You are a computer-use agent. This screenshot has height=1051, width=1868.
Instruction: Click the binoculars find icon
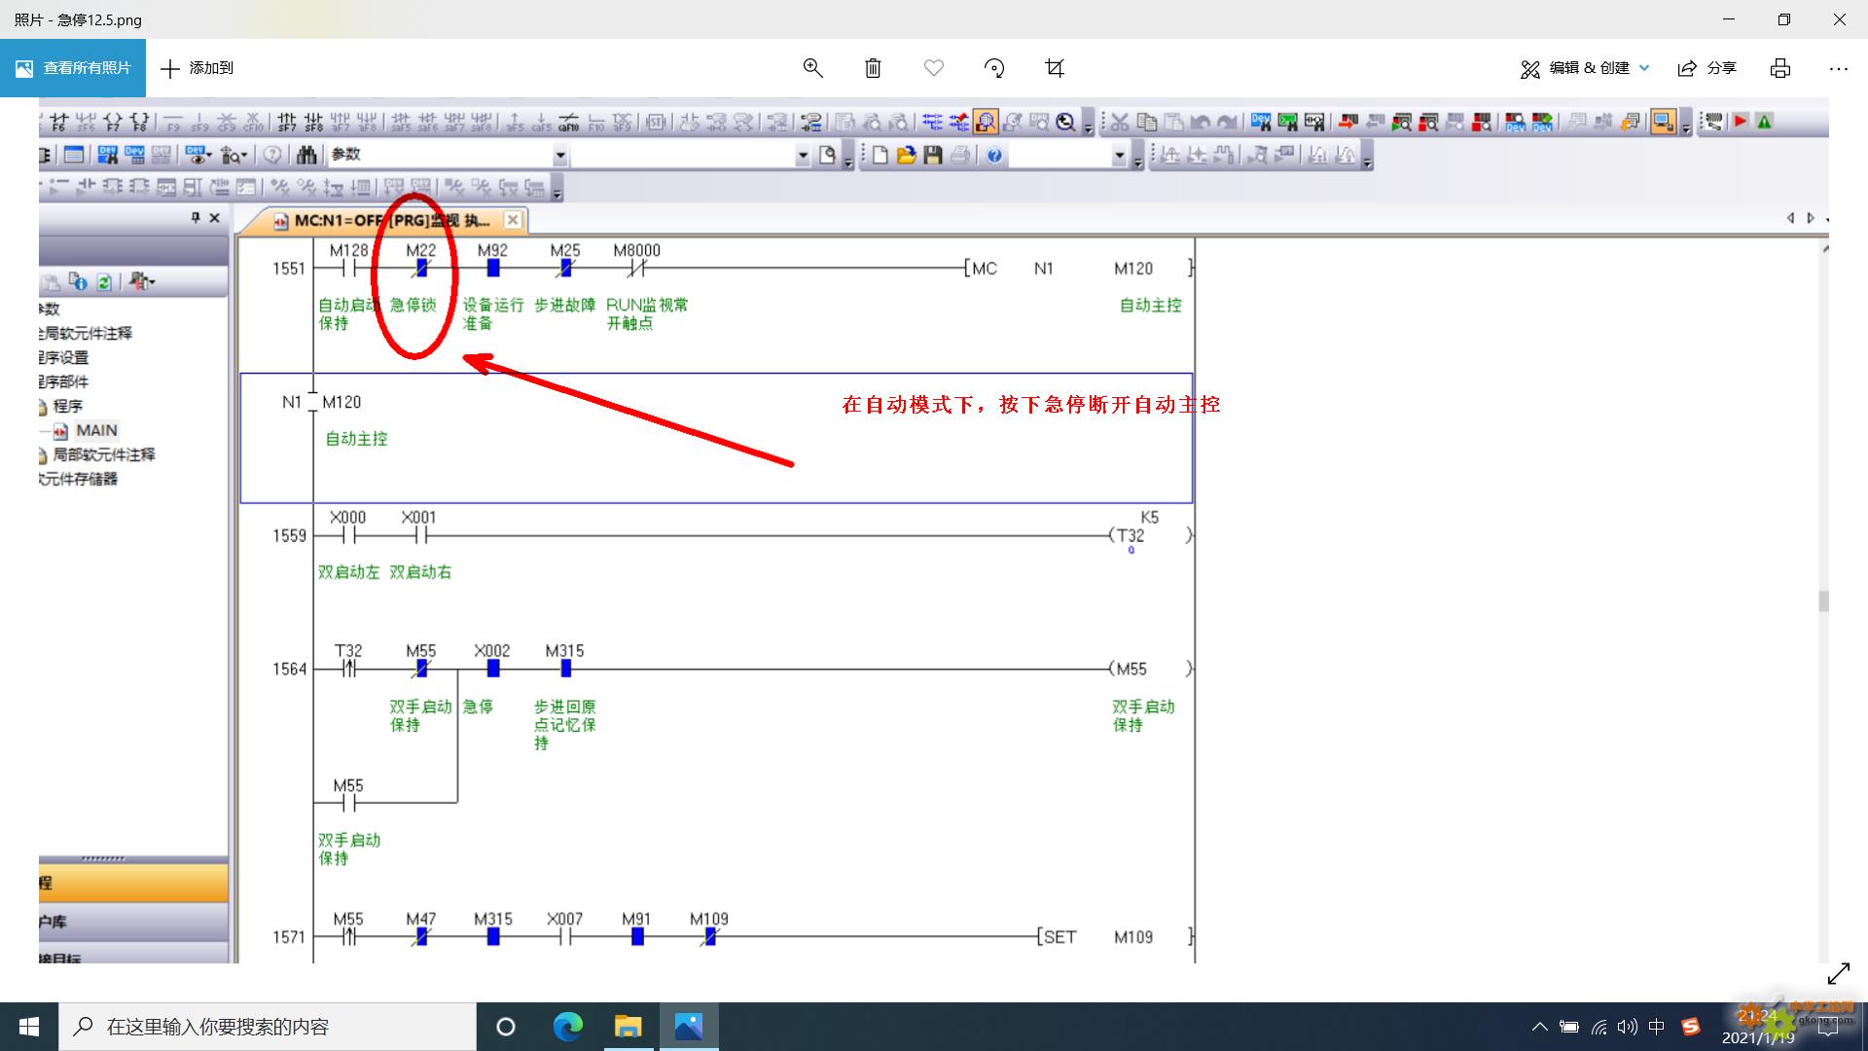pos(306,155)
